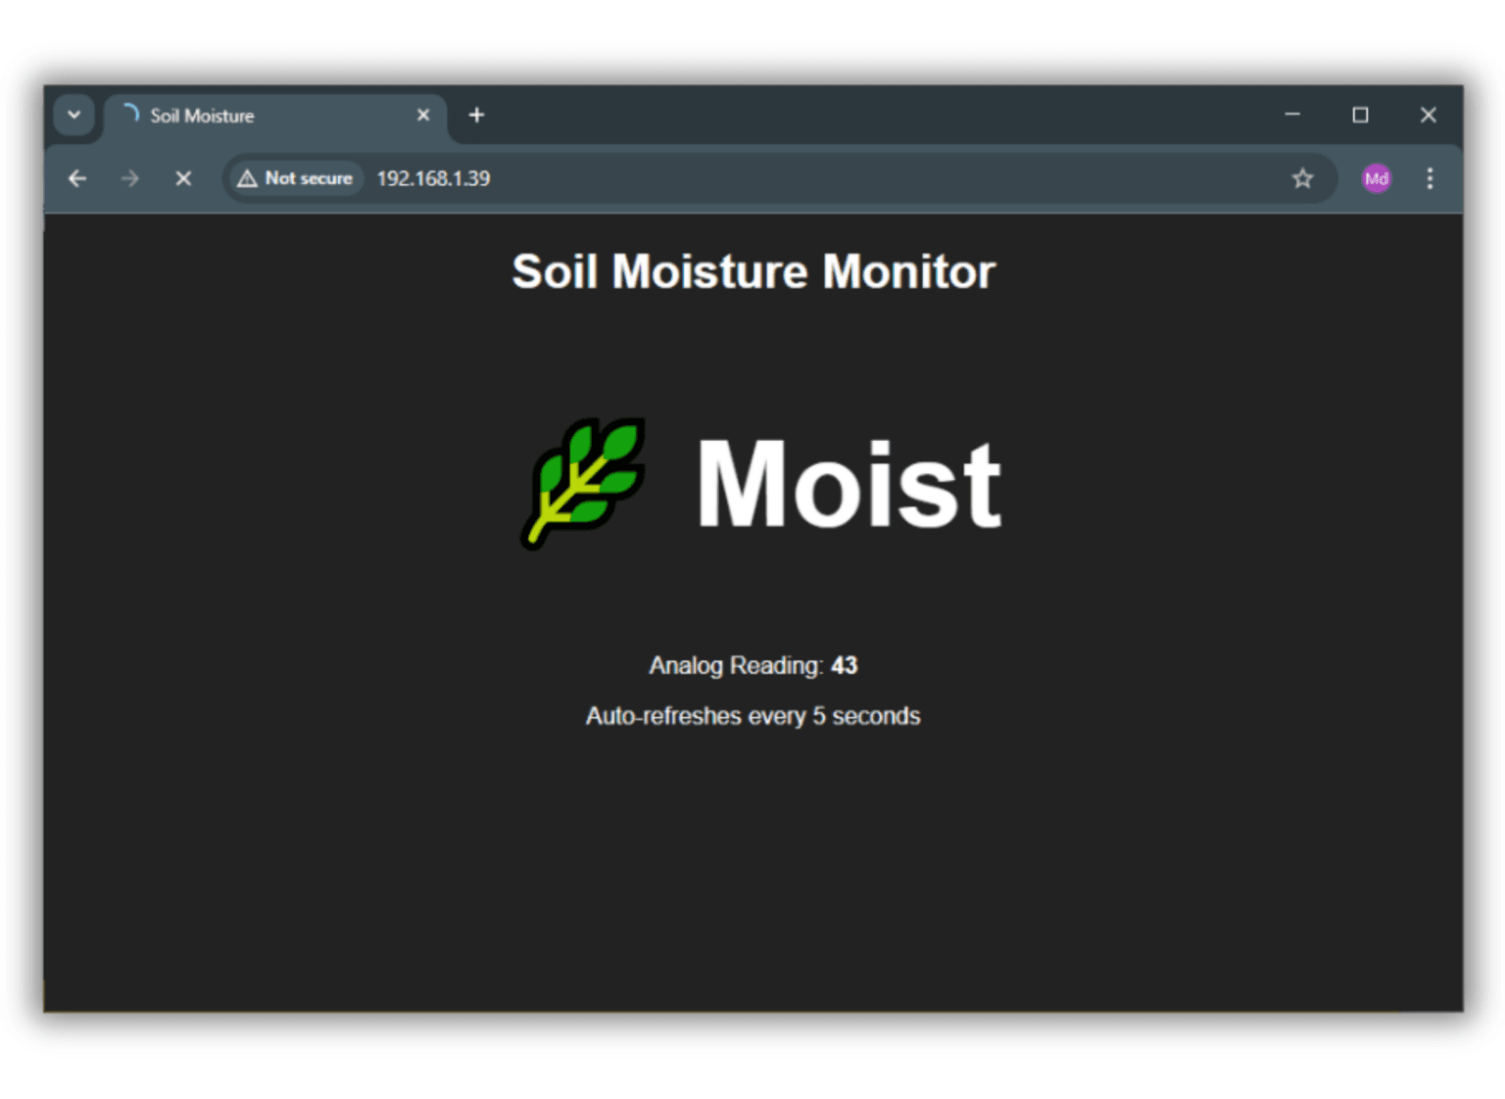Open the tab search chevron
Viewport: 1505px width, 1099px height.
[x=74, y=115]
